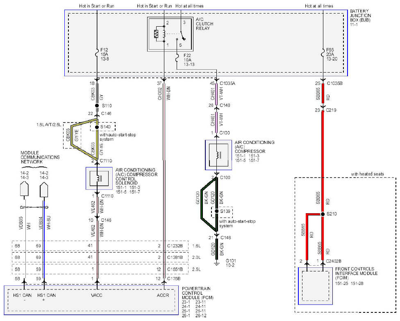Select the Air Conditioning Compressor coil symbol
The height and width of the screenshot is (321, 400).
tap(218, 155)
